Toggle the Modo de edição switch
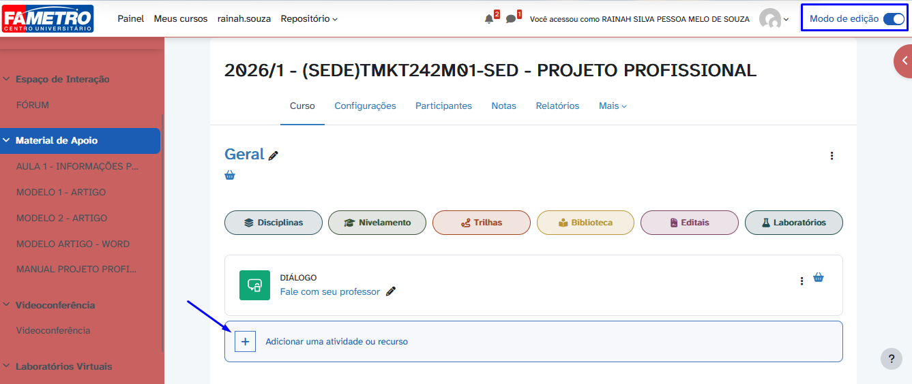 pos(894,19)
